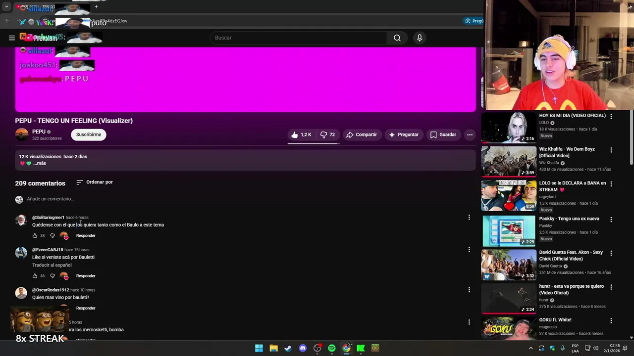
Task: Reply to the @EzeeeCABJ18 comment
Action: click(x=86, y=276)
